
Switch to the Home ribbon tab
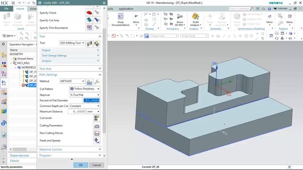pos(20,8)
